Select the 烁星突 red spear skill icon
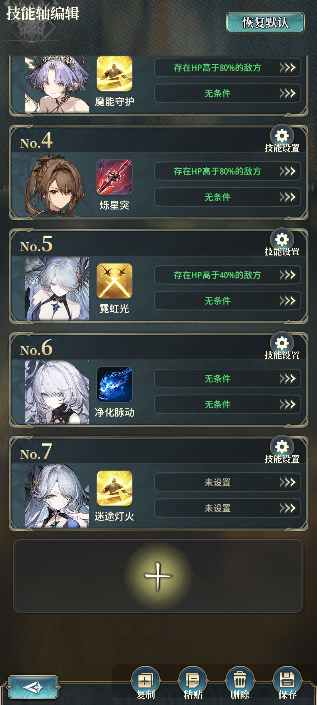The image size is (317, 705). [114, 177]
